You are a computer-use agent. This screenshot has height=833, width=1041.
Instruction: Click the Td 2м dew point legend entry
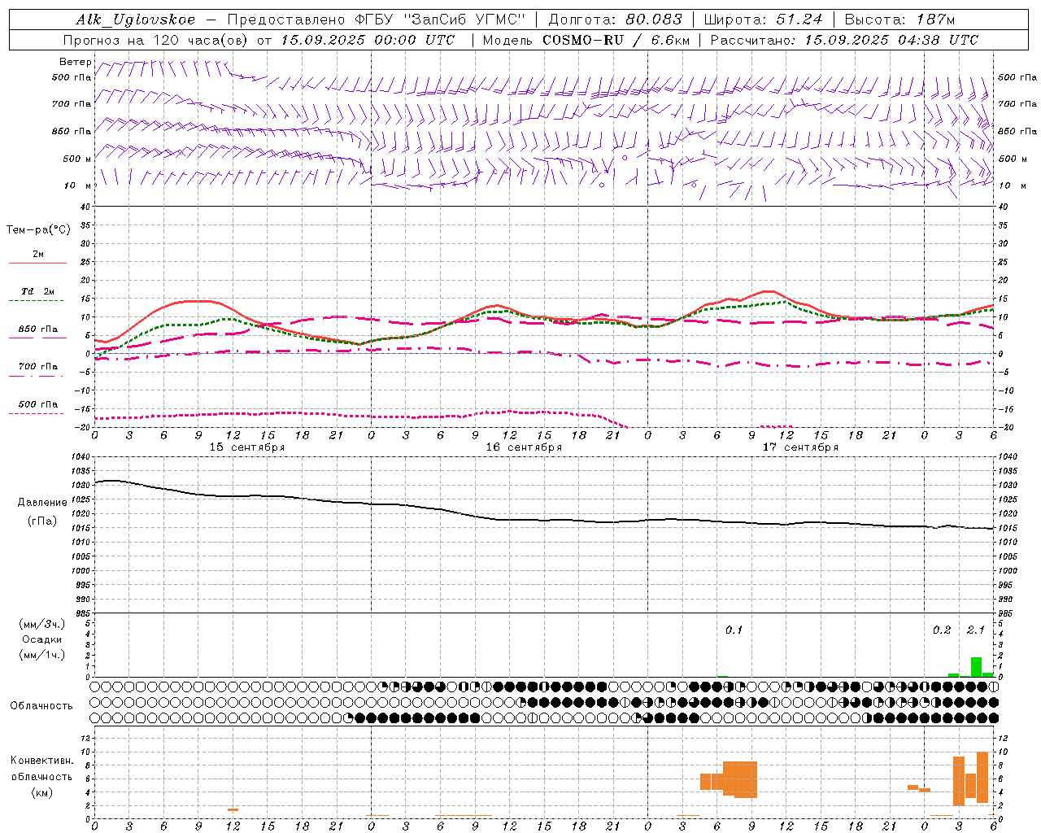coord(37,291)
